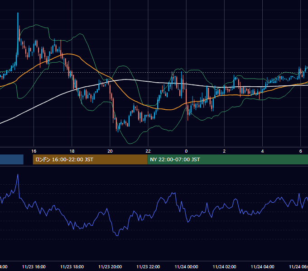This screenshot has height=271, width=308.
Task: Click the 11/23 18:00 date label
Action: [72, 266]
